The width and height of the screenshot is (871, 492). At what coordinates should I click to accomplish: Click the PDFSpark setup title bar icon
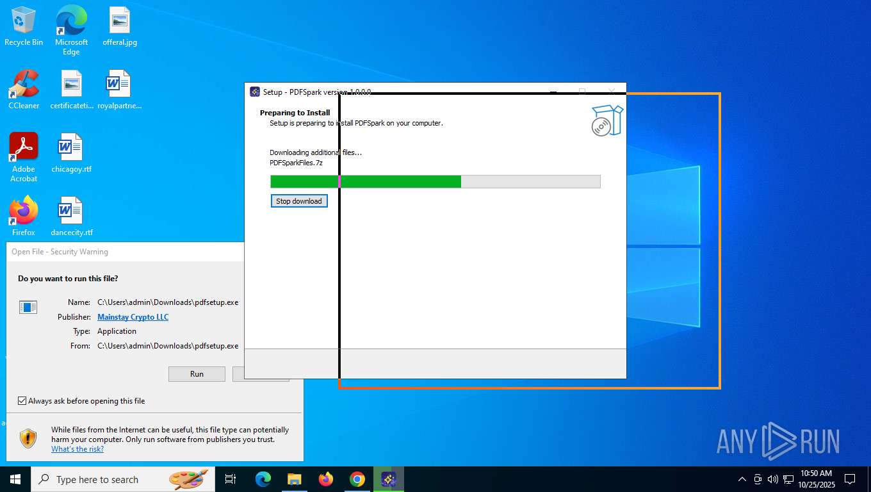[x=255, y=92]
